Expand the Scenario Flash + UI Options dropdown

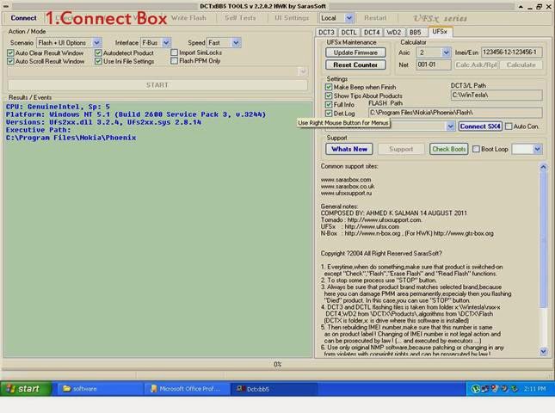coord(96,43)
